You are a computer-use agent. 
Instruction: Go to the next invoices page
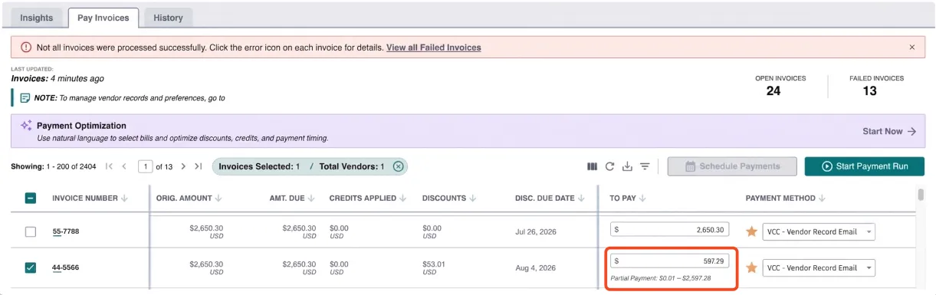click(184, 166)
